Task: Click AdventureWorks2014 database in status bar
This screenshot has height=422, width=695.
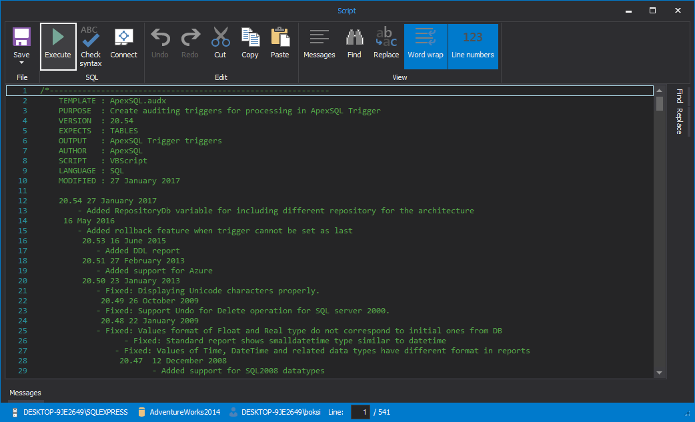Action: (185, 412)
